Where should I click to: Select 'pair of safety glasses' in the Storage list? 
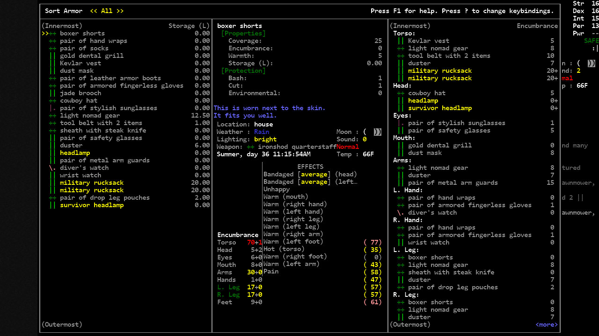pyautogui.click(x=101, y=138)
